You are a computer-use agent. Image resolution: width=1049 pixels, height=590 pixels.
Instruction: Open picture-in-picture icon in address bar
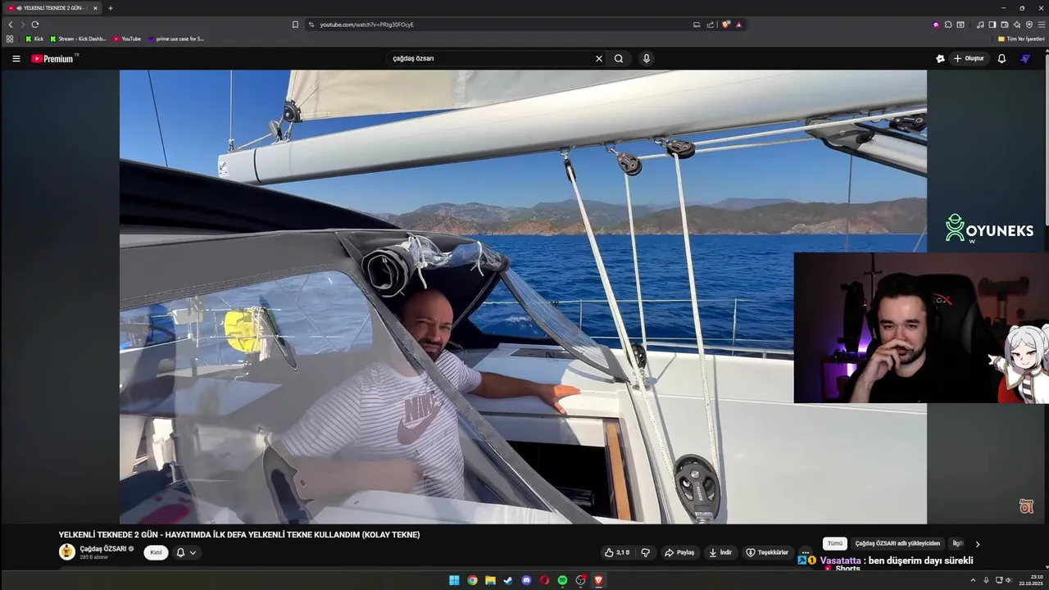(697, 25)
